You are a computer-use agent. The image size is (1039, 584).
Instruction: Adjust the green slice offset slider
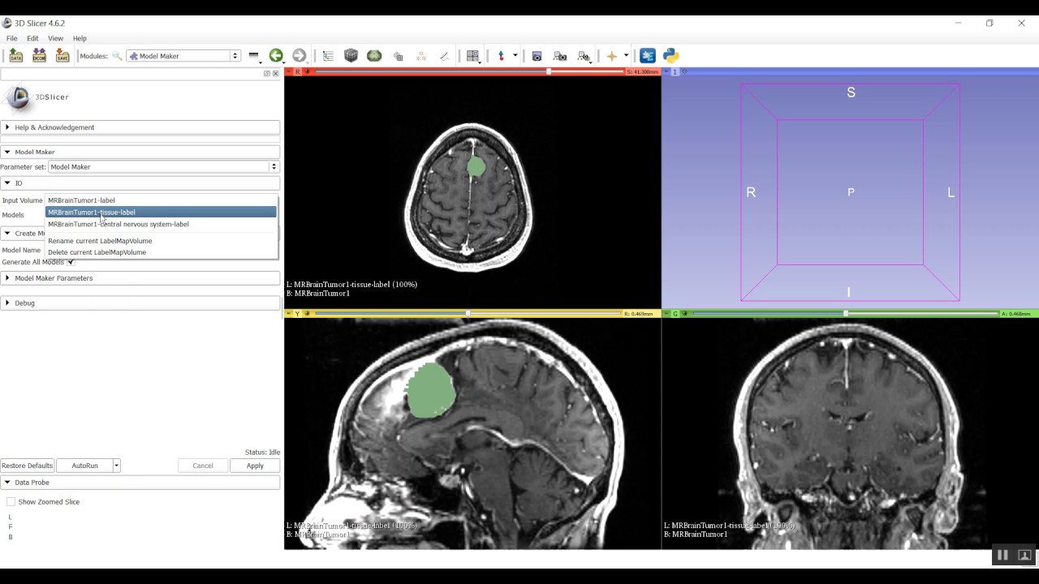(845, 314)
